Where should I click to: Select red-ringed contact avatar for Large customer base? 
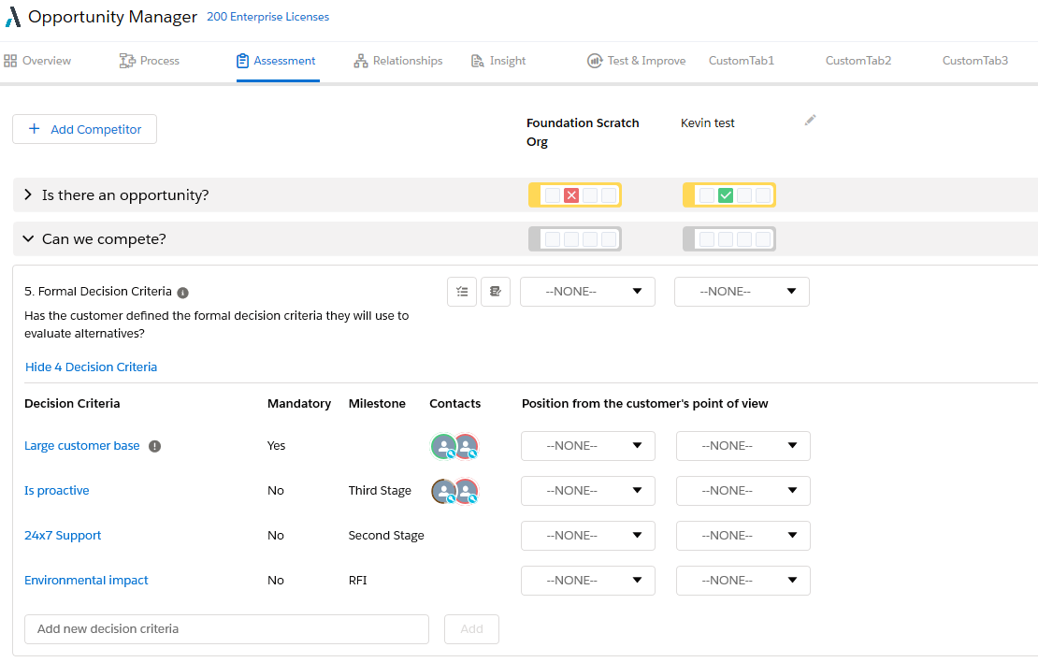click(466, 446)
